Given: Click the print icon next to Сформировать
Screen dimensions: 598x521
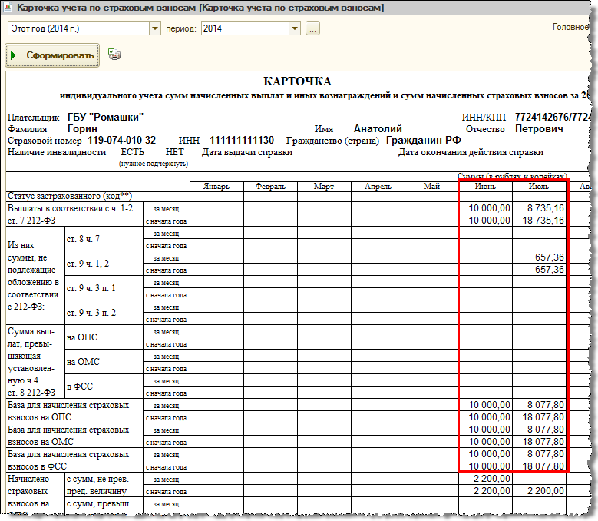Looking at the screenshot, I should (114, 55).
